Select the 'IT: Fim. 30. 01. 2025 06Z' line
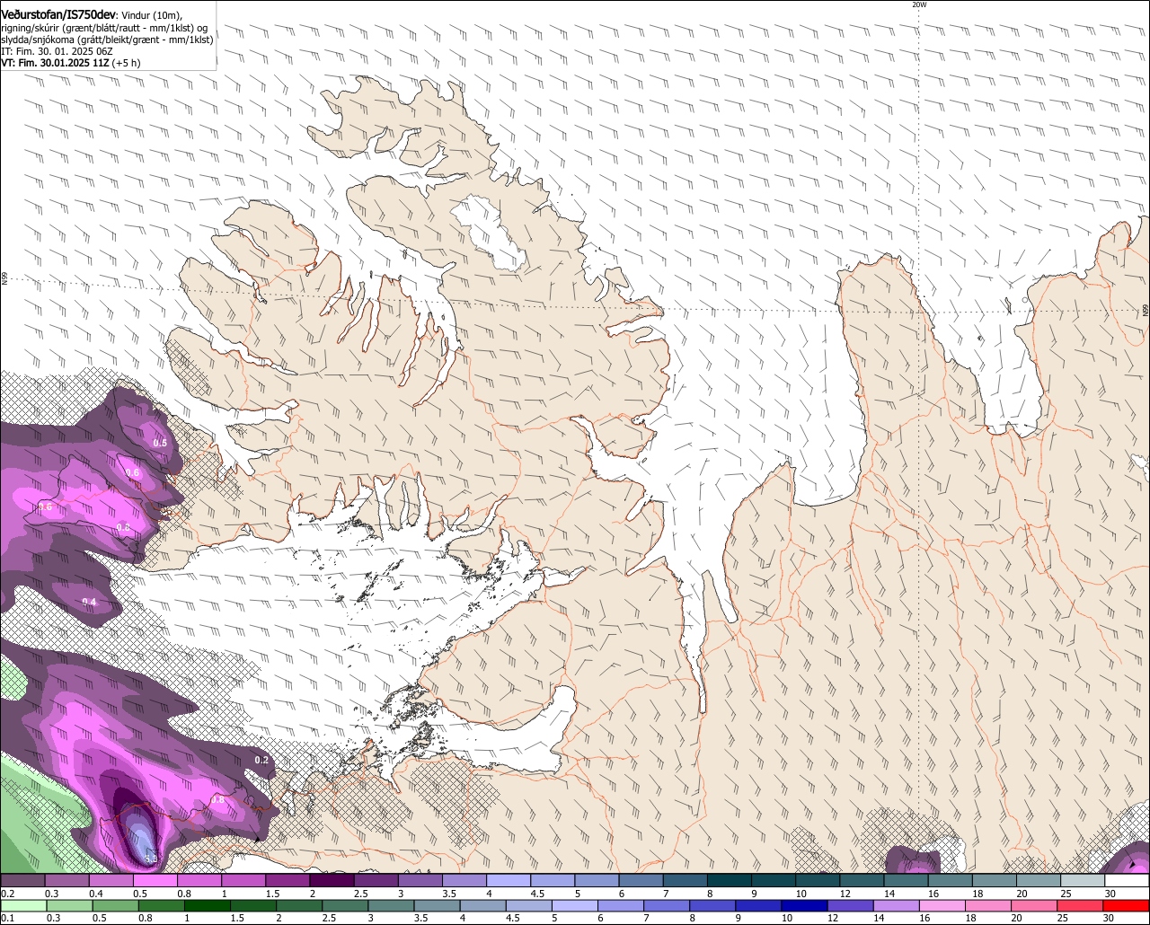Viewport: 1150px width, 925px height. (x=57, y=52)
